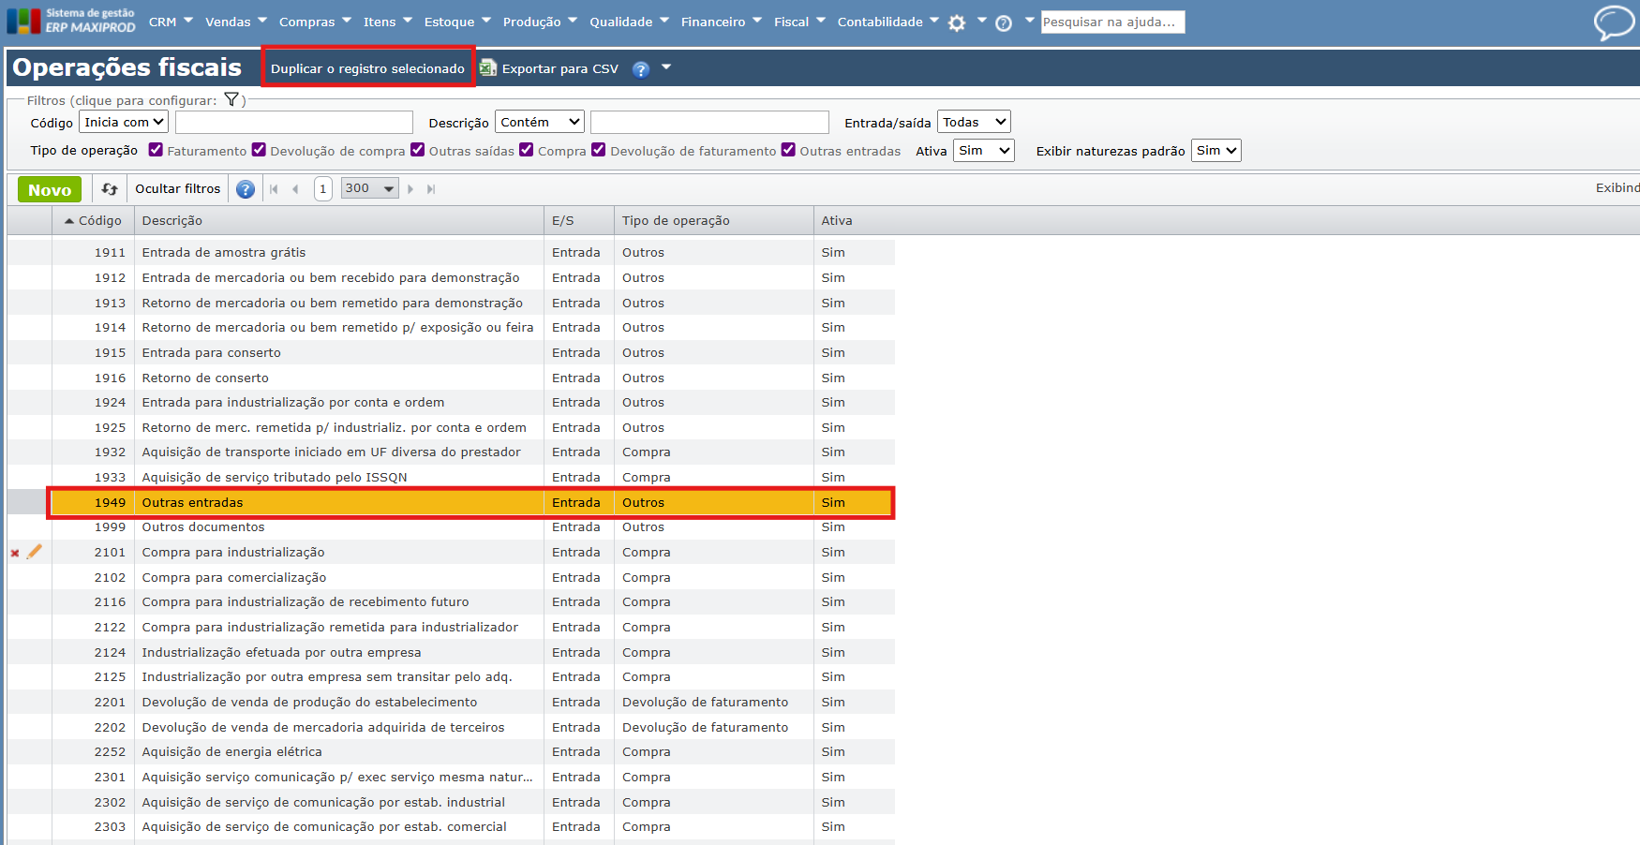Click the green Novo button
The image size is (1640, 845).
50,189
